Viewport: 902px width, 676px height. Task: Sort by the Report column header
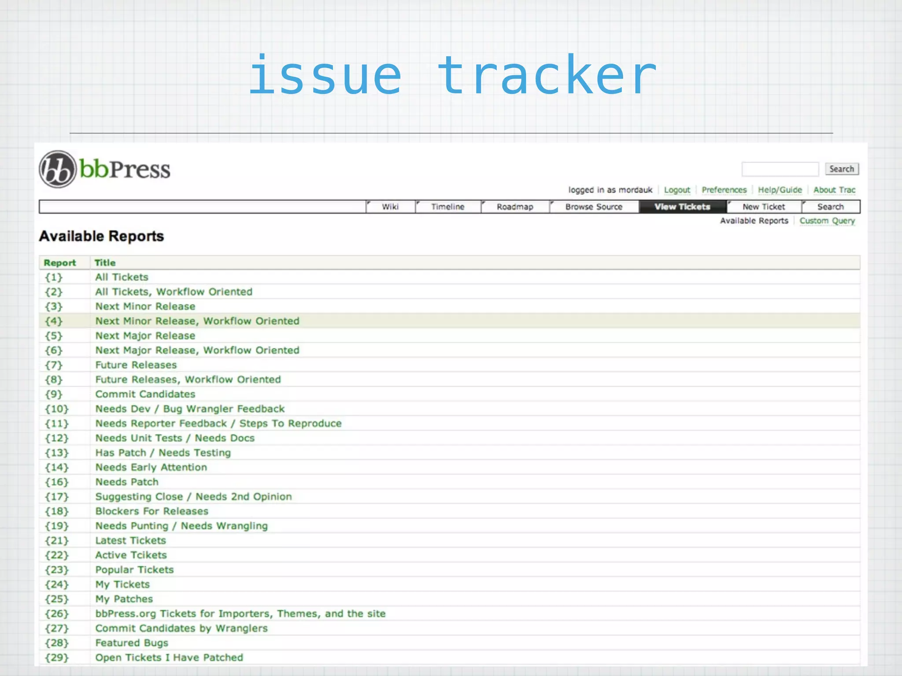[60, 263]
